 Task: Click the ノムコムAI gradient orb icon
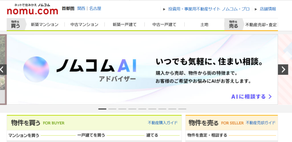click(x=36, y=69)
